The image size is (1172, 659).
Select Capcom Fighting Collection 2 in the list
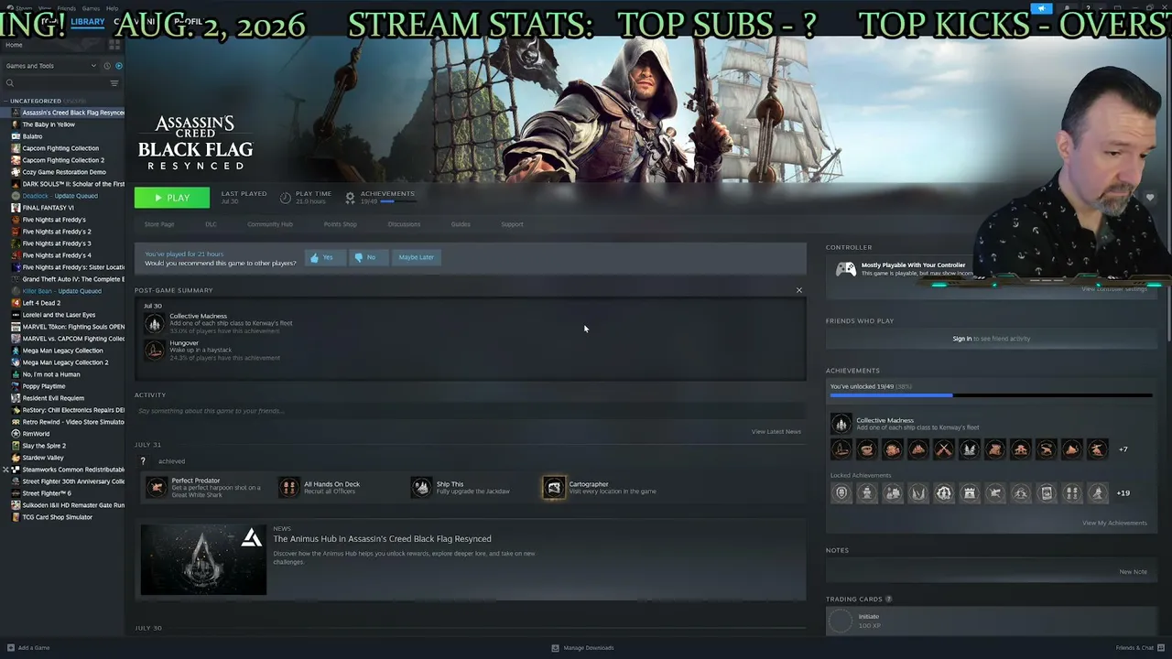pyautogui.click(x=63, y=160)
